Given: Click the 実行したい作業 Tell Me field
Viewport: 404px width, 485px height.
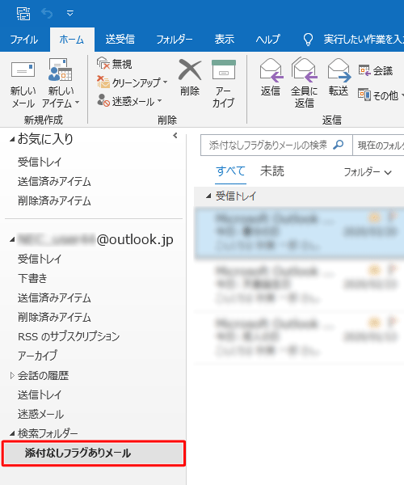Looking at the screenshot, I should click(364, 40).
